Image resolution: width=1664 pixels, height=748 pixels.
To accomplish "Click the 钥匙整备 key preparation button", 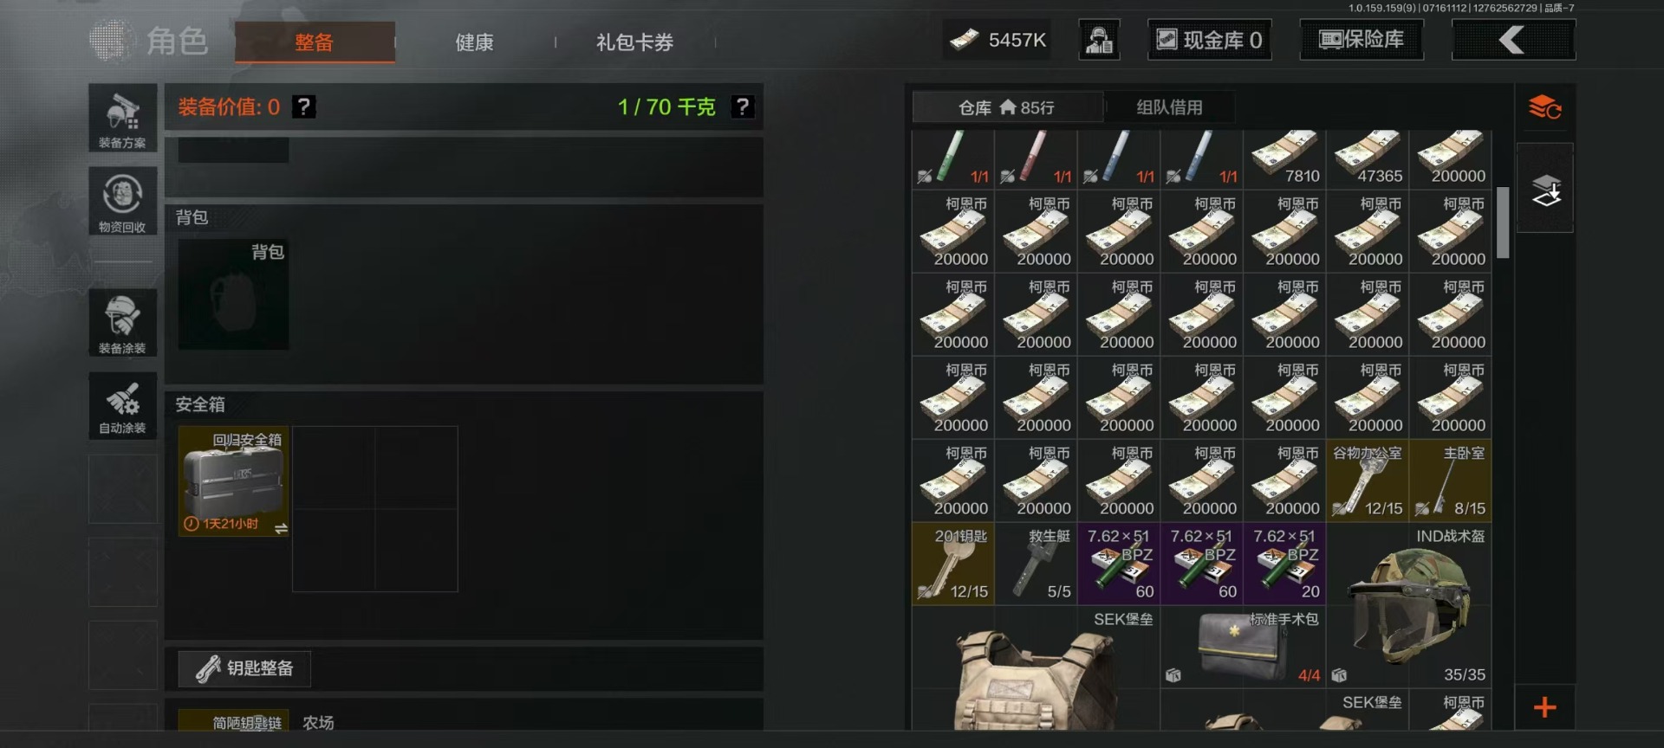I will pyautogui.click(x=244, y=668).
